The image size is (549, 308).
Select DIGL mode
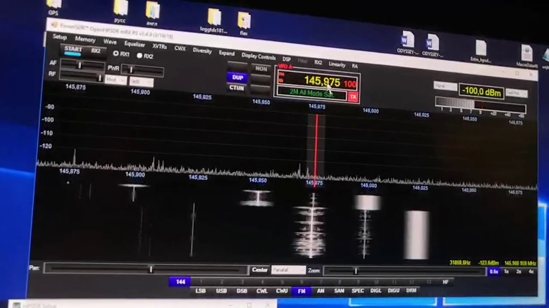[x=376, y=290]
